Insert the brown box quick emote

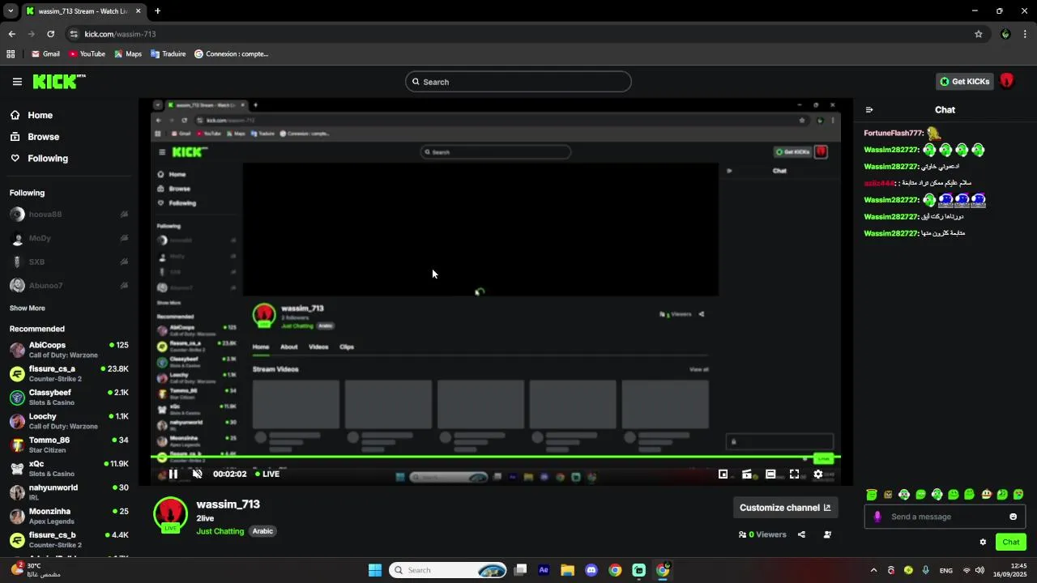tap(888, 495)
